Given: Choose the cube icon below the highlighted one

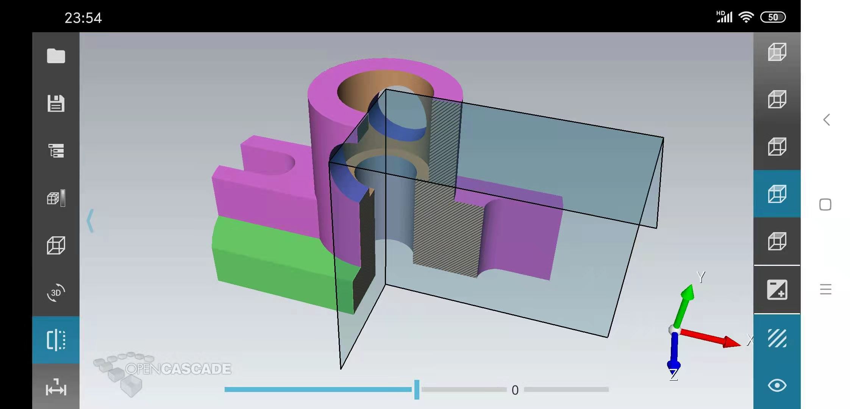Looking at the screenshot, I should [x=777, y=241].
